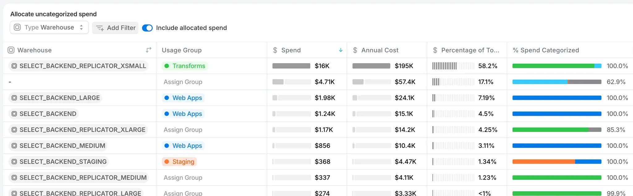The width and height of the screenshot is (633, 196).
Task: Click the dollar icon beside Annual Cost
Action: click(x=355, y=50)
